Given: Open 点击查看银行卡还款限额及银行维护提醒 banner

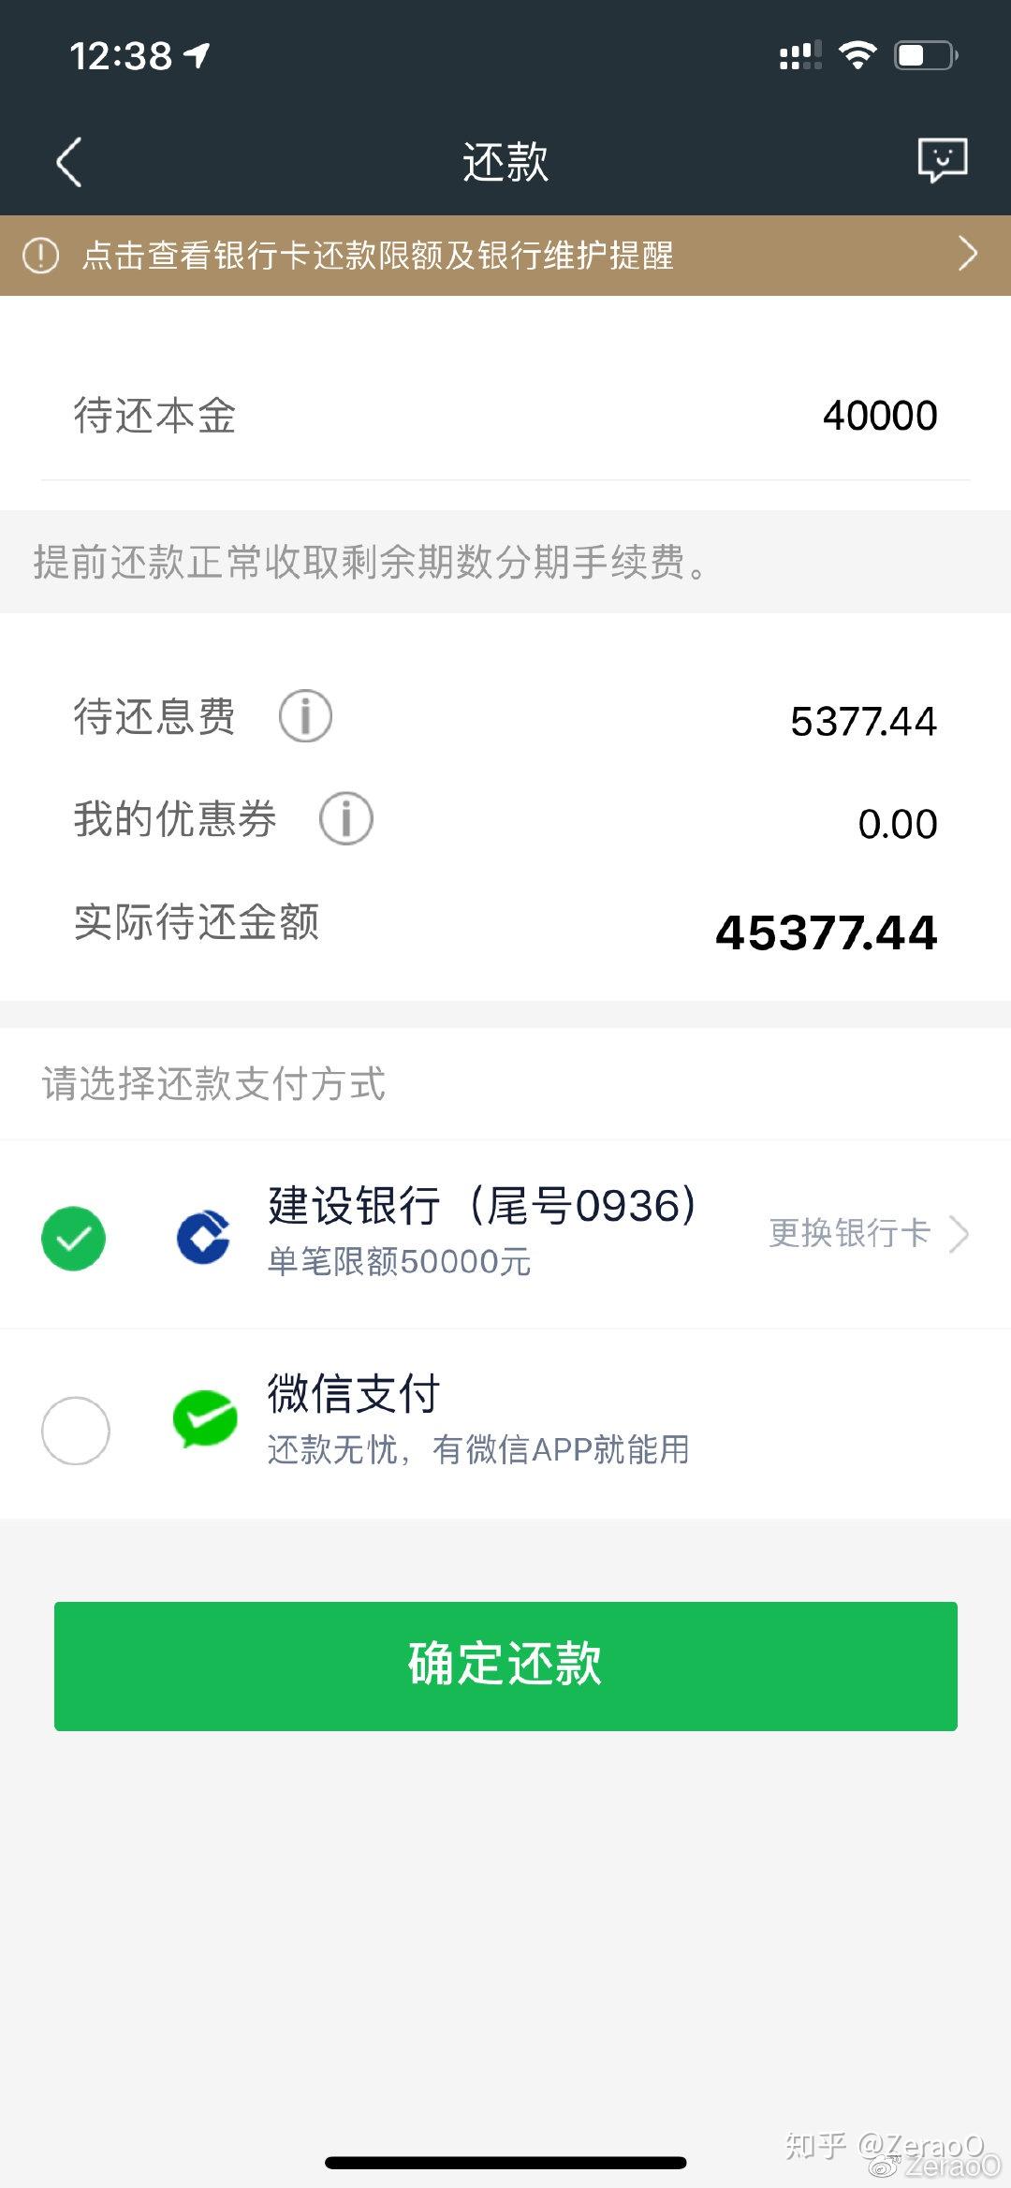Looking at the screenshot, I should point(378,256).
